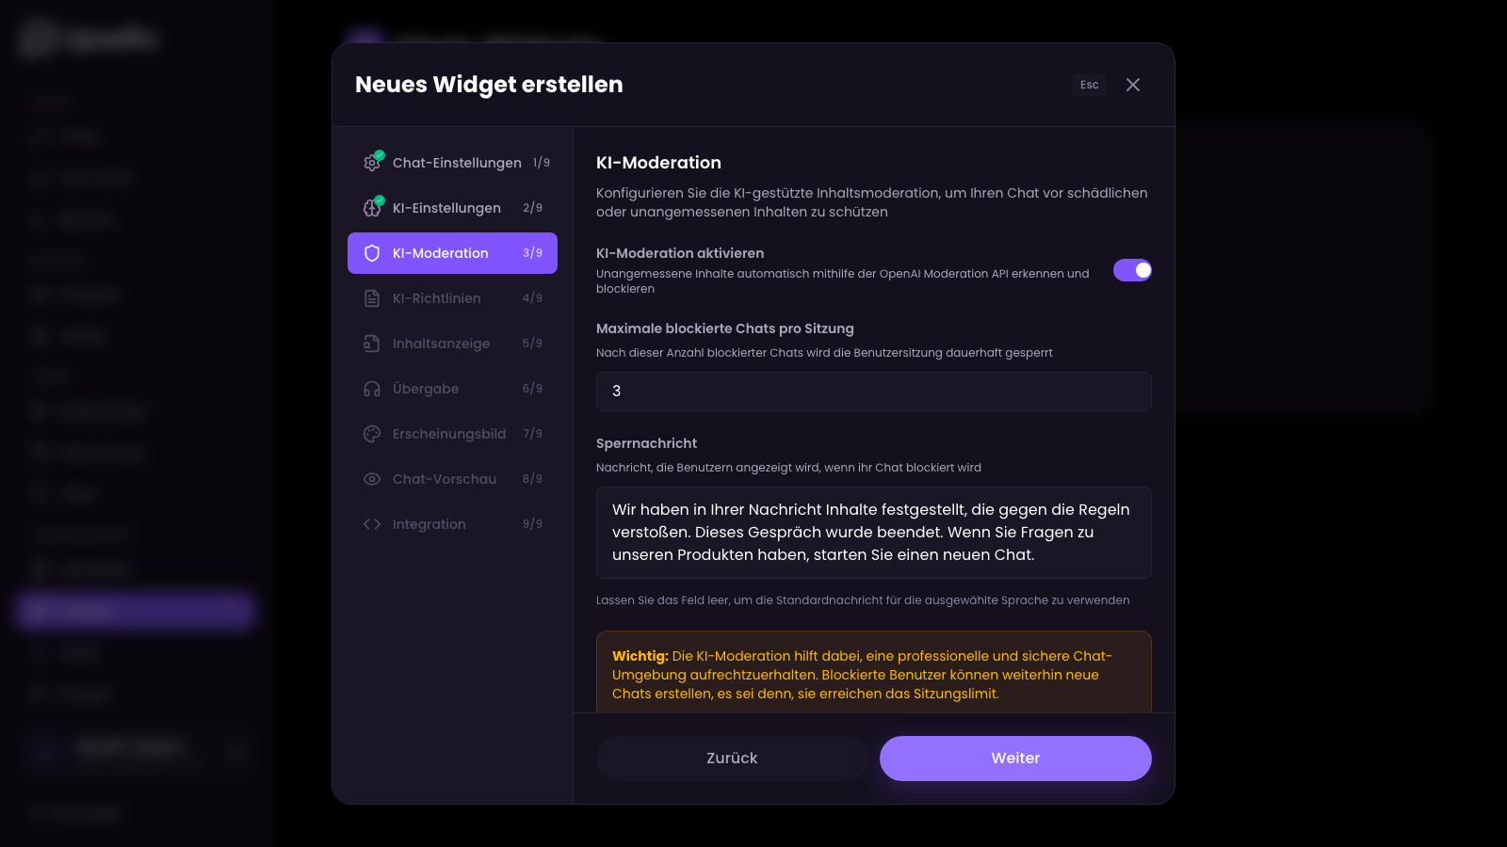Screen dimensions: 1507x847
Task: Click the Weiter button
Action: (x=1015, y=758)
